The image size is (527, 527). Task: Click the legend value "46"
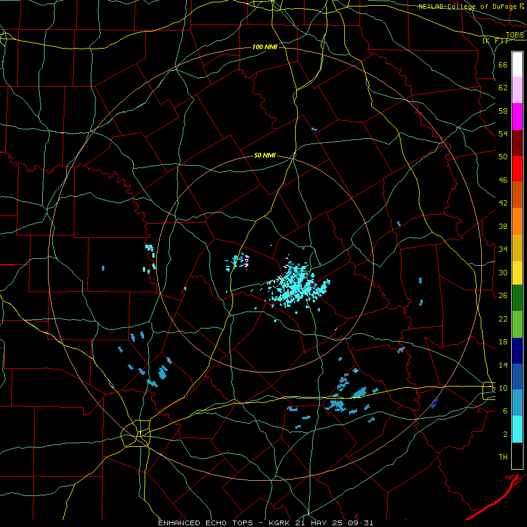pyautogui.click(x=503, y=180)
